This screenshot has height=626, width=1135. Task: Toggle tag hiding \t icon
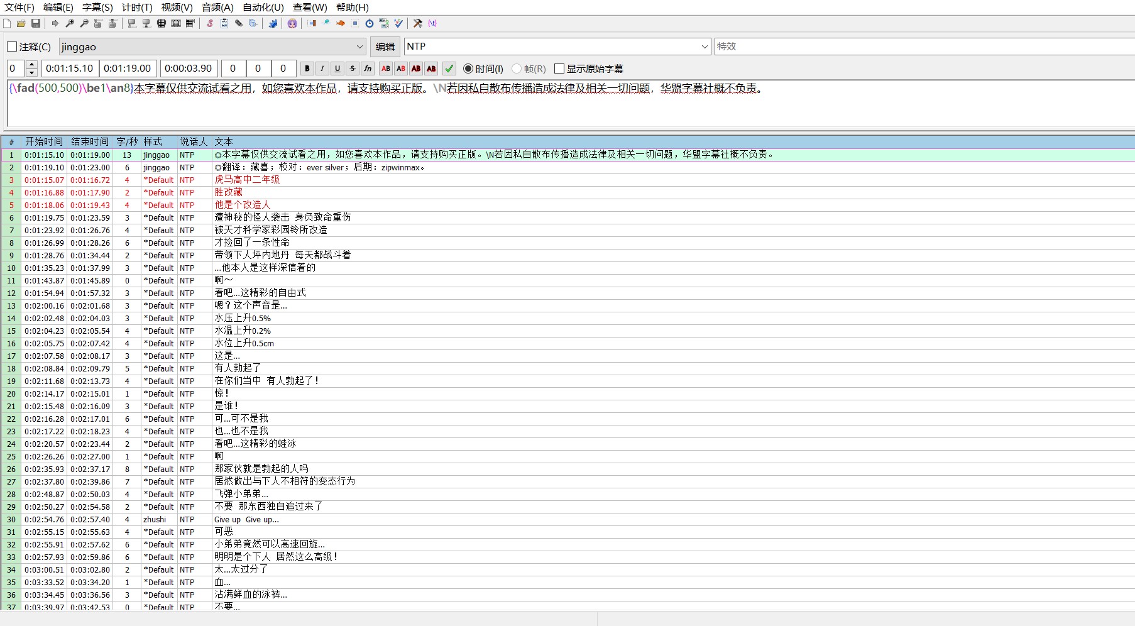[432, 23]
